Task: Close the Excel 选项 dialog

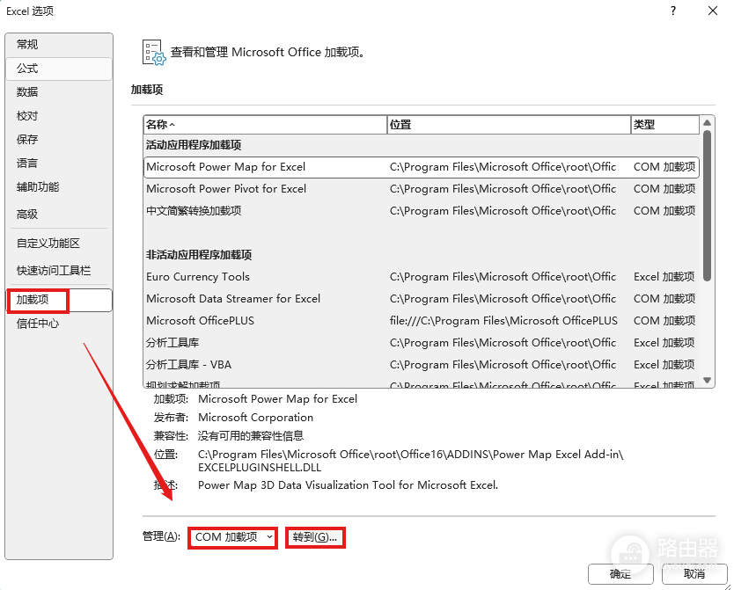Action: pyautogui.click(x=713, y=11)
